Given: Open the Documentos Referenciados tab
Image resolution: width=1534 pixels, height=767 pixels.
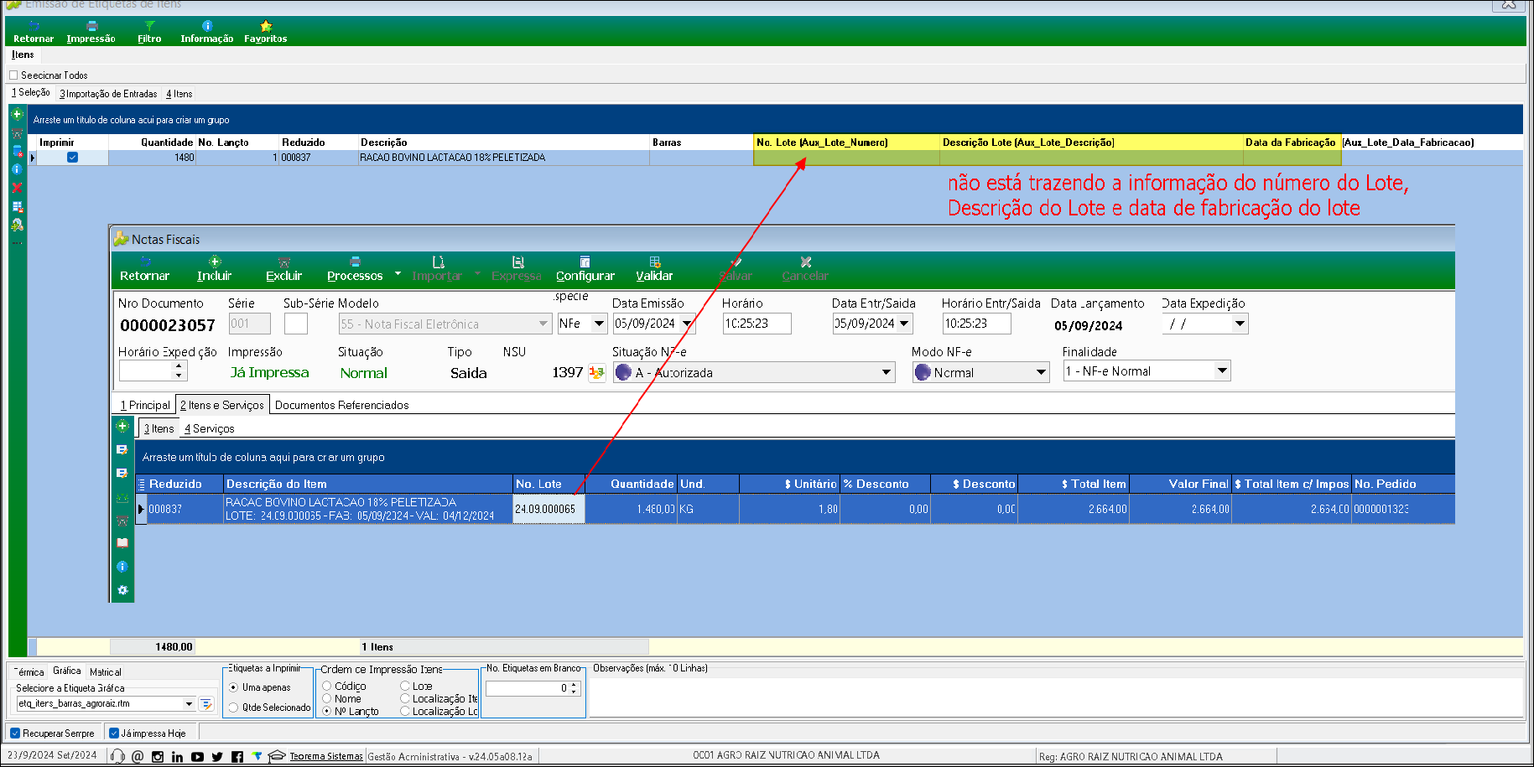Looking at the screenshot, I should click(342, 405).
